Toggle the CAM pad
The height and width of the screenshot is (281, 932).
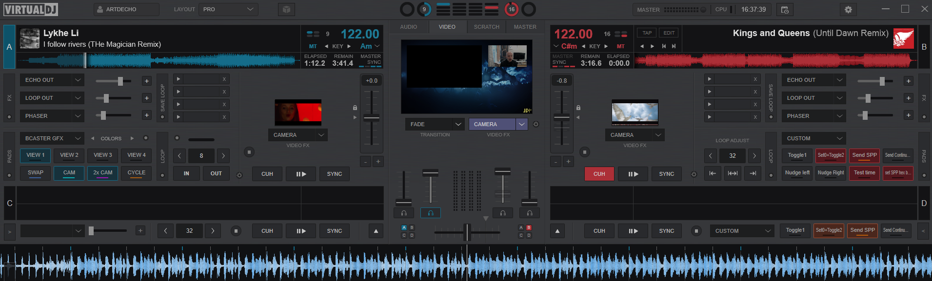[x=69, y=173]
